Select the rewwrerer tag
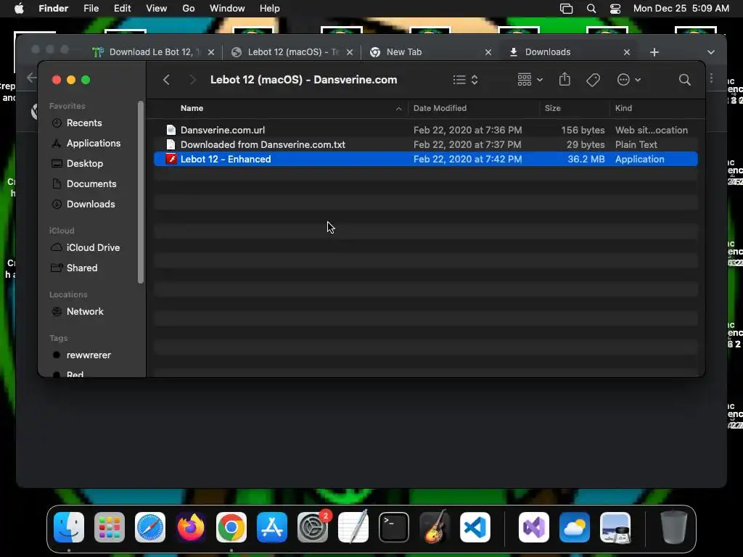Image resolution: width=743 pixels, height=557 pixels. [x=81, y=355]
